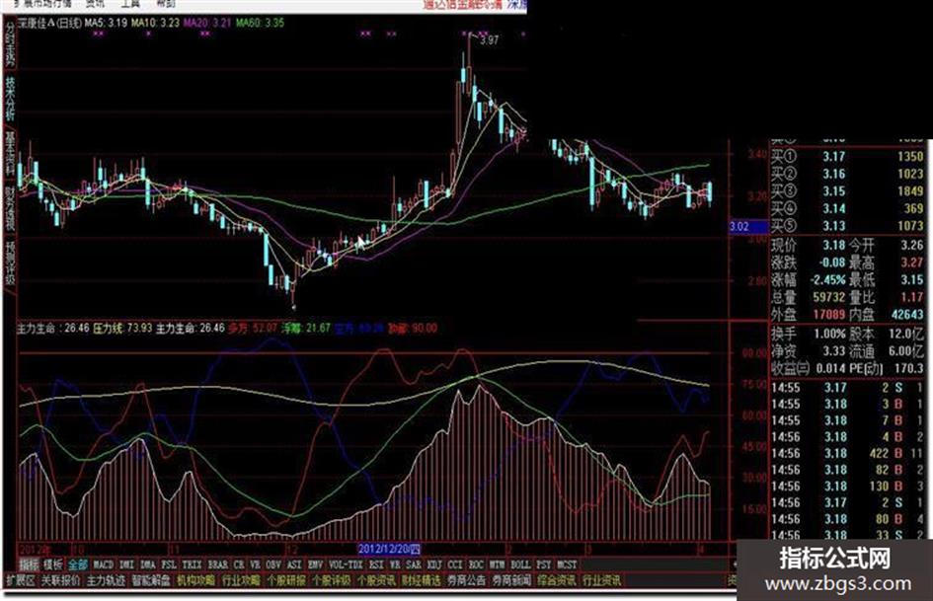Screen dimensions: 933x601
Task: Click the MA5: 3.19 label
Action: [x=105, y=24]
